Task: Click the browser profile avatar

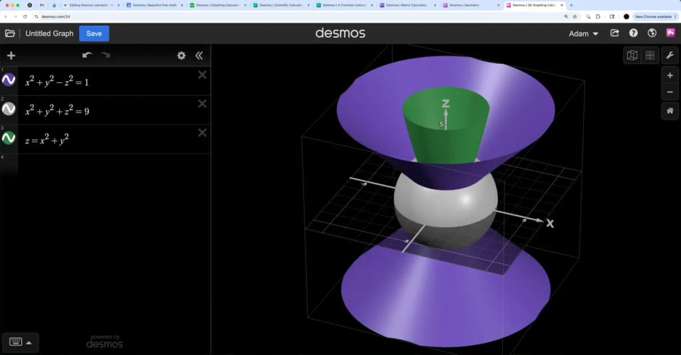Action: point(626,17)
